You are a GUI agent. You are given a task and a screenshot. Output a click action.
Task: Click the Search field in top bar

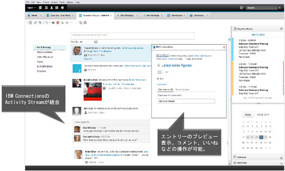click(262, 8)
